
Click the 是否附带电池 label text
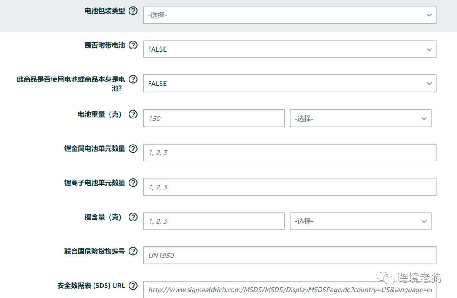click(x=105, y=45)
